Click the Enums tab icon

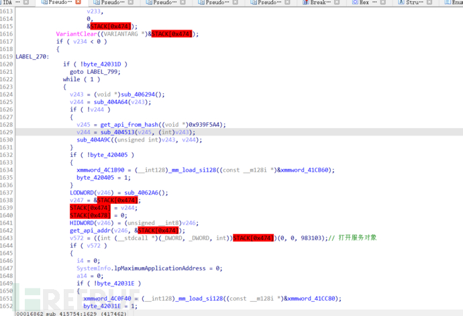tap(448, 3)
